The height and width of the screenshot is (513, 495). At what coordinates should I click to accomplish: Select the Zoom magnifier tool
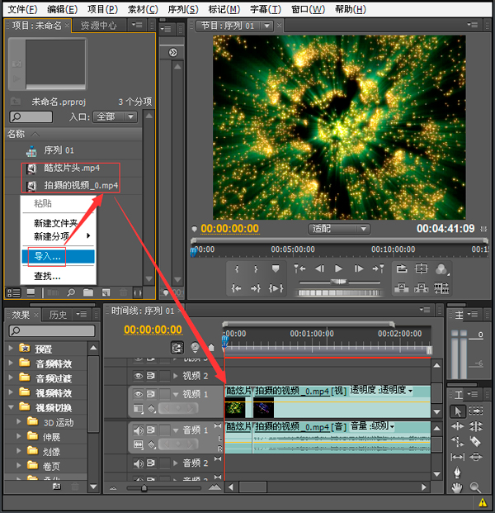click(x=475, y=488)
